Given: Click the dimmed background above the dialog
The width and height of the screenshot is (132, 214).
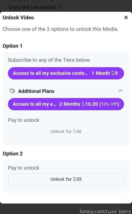Looking at the screenshot, I should click(95, 5).
